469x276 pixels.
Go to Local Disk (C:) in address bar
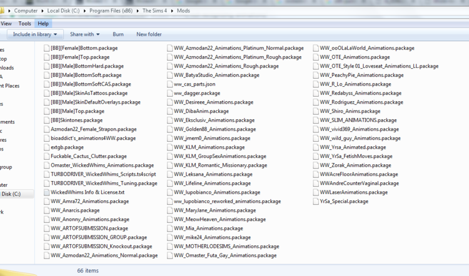tap(63, 11)
